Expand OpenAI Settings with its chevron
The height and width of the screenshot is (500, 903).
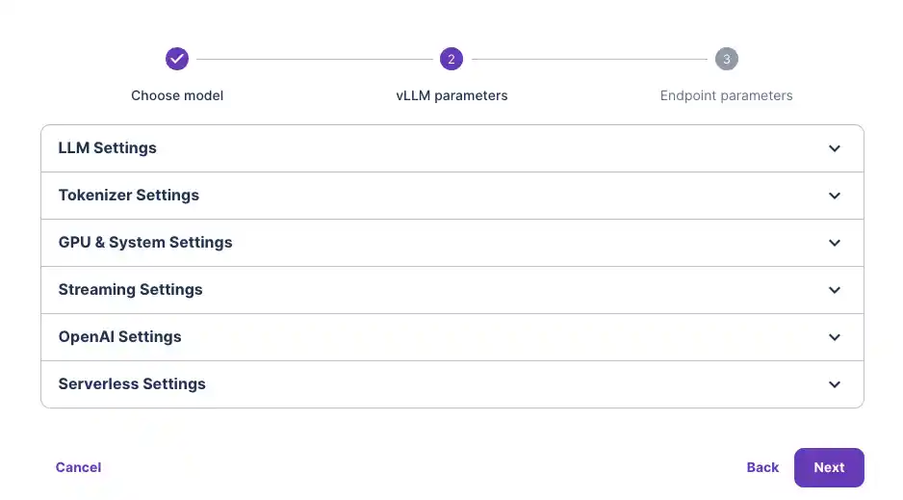[x=835, y=337]
